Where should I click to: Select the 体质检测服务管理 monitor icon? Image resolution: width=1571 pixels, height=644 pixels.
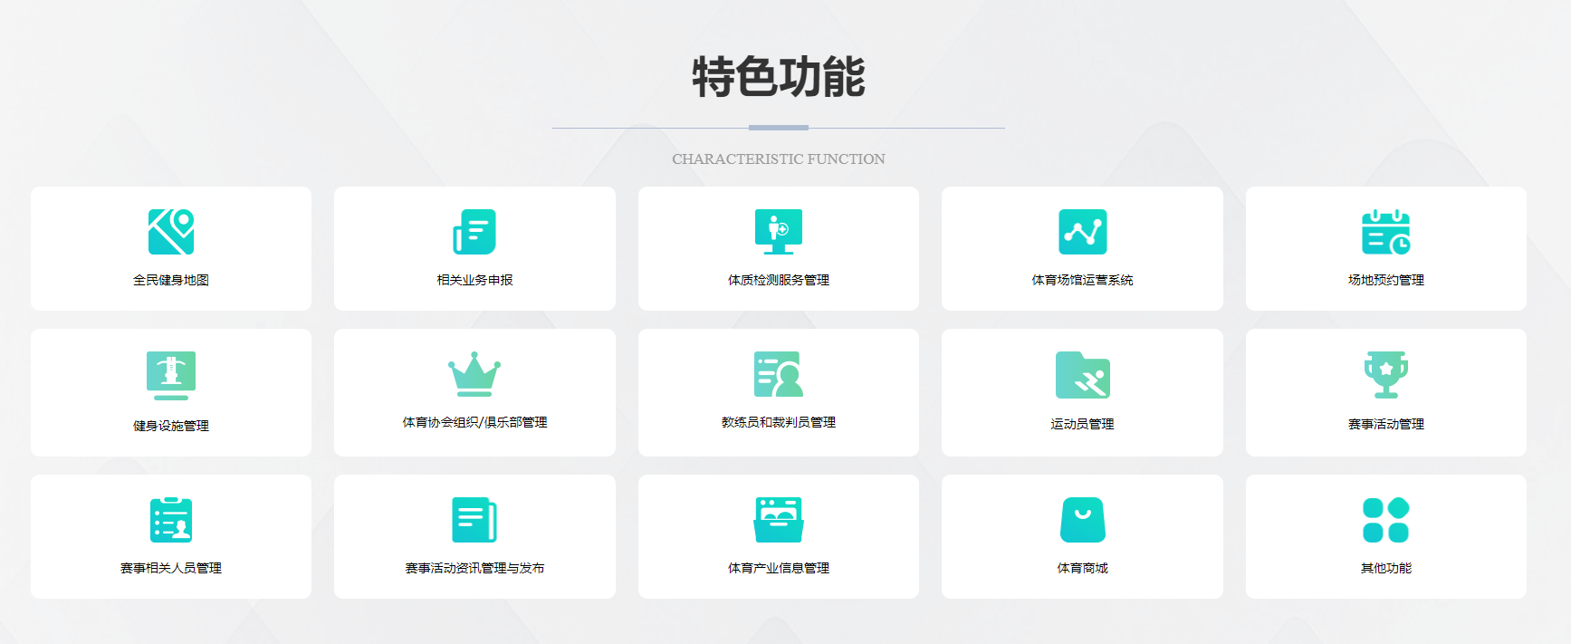779,232
